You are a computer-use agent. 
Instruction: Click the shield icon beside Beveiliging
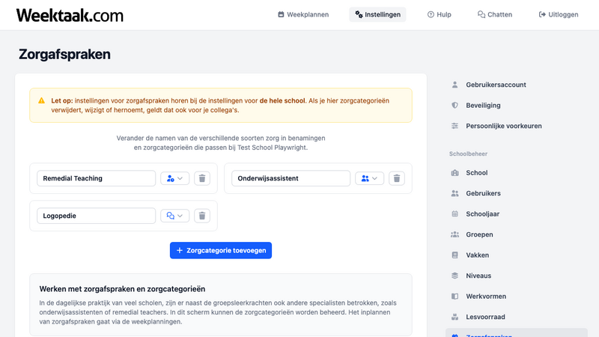click(x=454, y=106)
